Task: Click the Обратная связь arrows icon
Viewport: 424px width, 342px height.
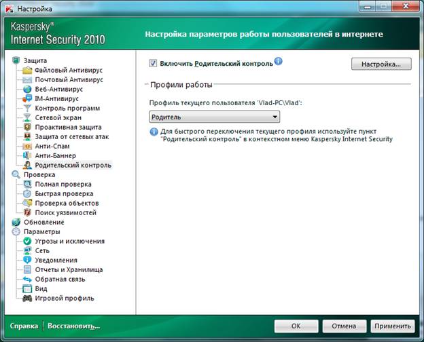Action: coord(27,279)
